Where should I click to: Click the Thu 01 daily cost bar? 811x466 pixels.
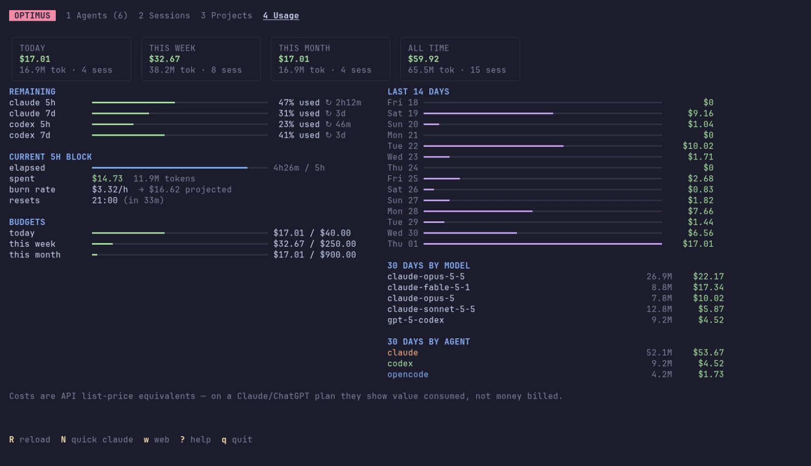(543, 244)
